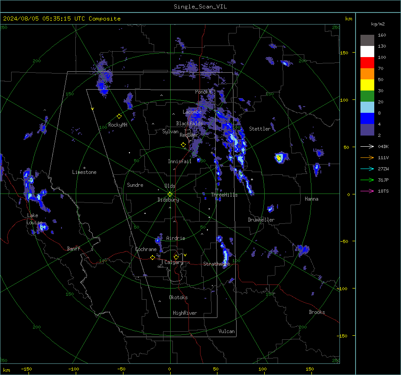
Task: Click the Lake Louise label
Action: tap(34, 219)
